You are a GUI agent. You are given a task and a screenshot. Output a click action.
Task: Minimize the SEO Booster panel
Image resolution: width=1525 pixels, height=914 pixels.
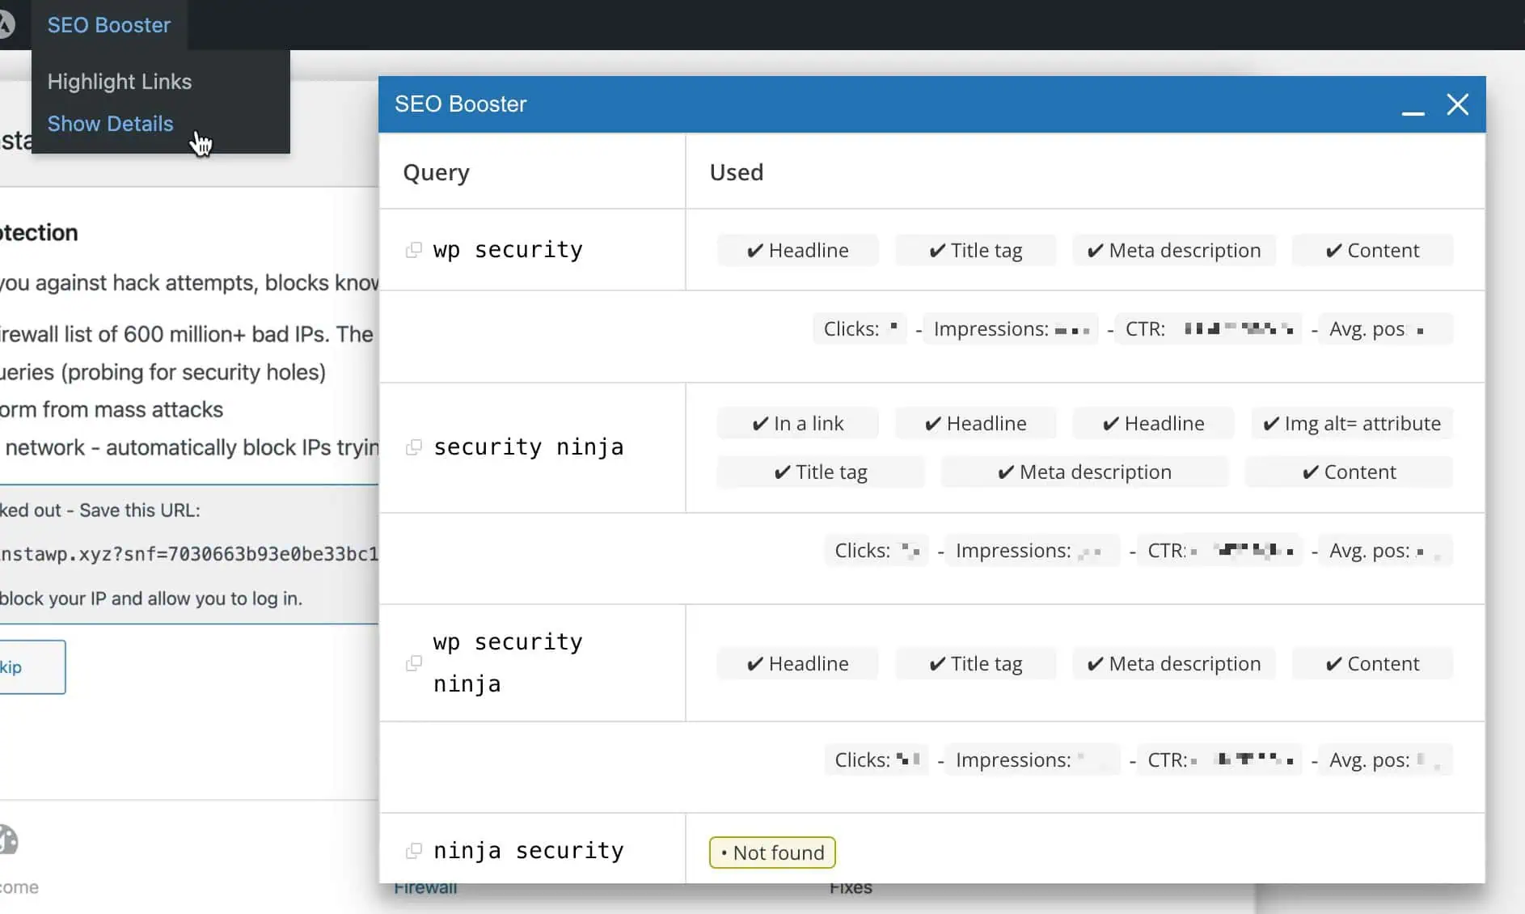1413,112
